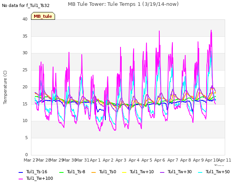The image size is (248, 186).
Task: Click the 35 y-axis tick label
Action: tap(25, 36)
